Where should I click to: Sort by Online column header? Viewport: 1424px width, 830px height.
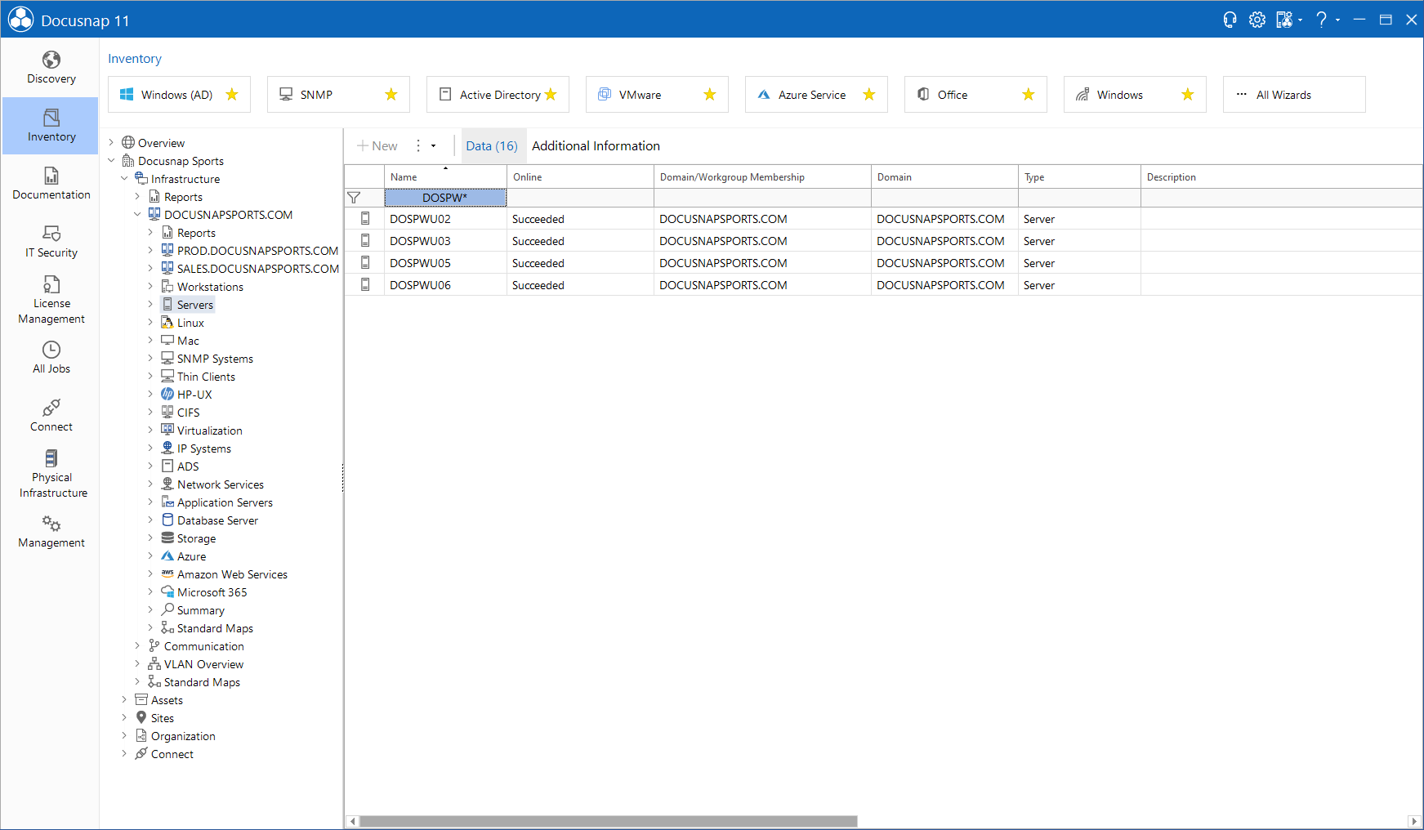pos(580,176)
